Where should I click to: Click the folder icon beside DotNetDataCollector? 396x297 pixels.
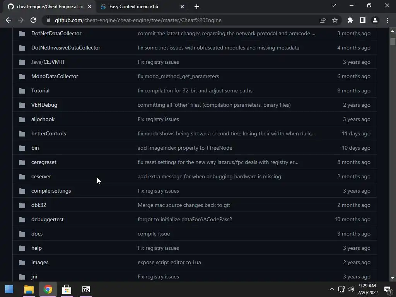coord(22,33)
